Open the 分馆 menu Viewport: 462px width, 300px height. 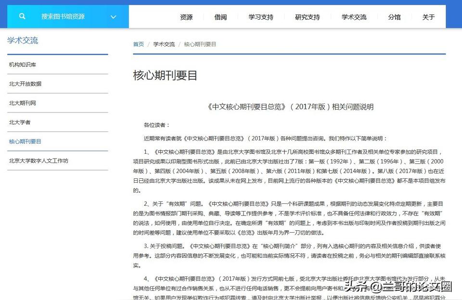pyautogui.click(x=394, y=17)
